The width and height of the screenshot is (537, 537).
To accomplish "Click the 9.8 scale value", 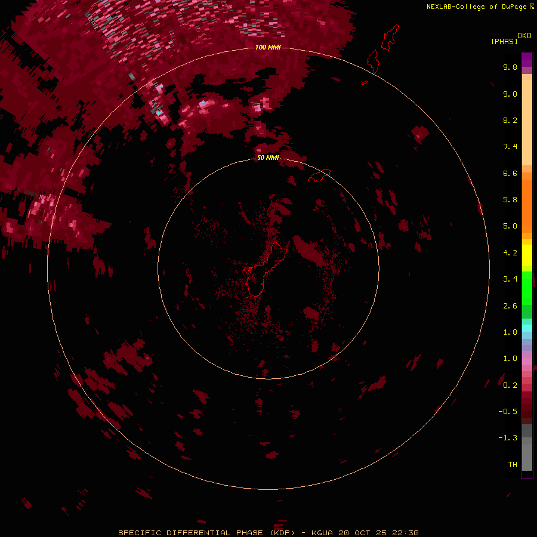I will (510, 67).
